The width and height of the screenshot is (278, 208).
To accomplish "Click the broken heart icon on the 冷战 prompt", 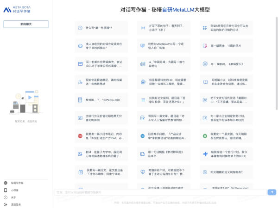I will click(x=143, y=171).
